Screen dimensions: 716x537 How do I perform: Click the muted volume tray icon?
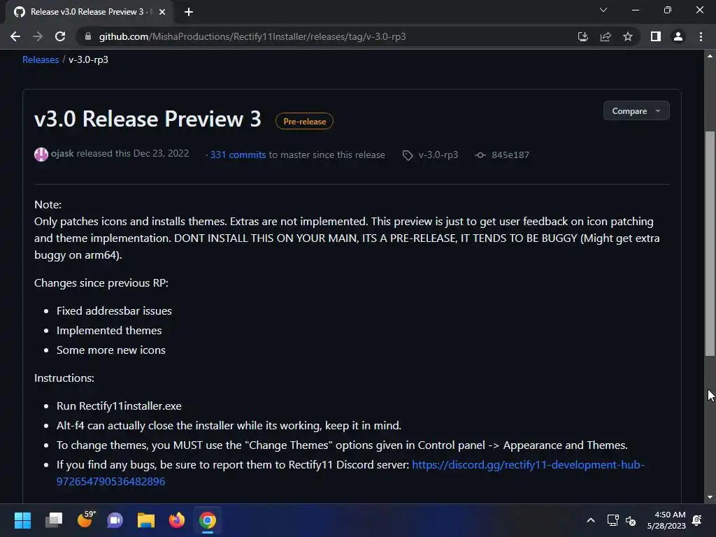point(631,520)
